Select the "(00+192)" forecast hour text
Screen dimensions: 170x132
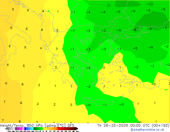(161, 126)
